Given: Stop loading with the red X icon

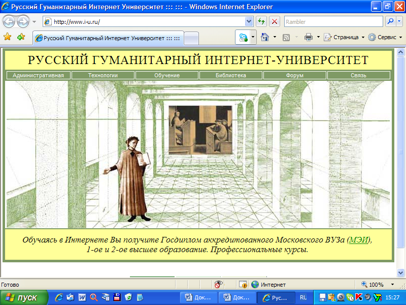Looking at the screenshot, I should (275, 21).
